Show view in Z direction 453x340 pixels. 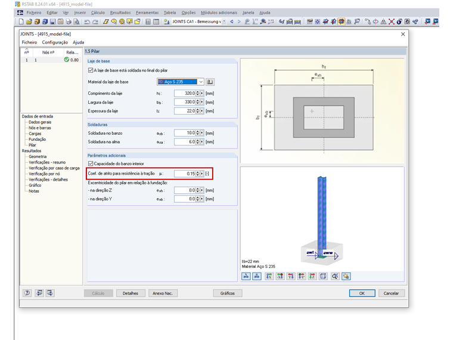pyautogui.click(x=312, y=276)
